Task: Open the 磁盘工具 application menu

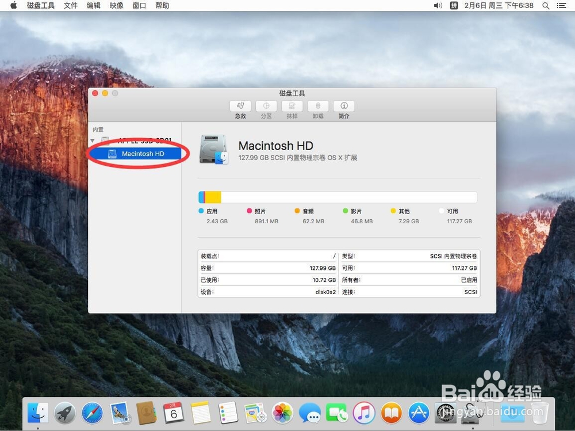Action: (41, 6)
